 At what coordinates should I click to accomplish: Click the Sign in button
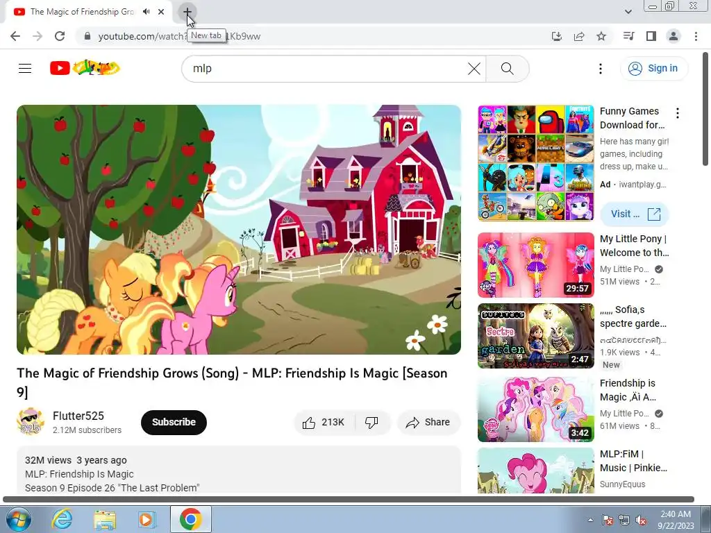(x=654, y=69)
